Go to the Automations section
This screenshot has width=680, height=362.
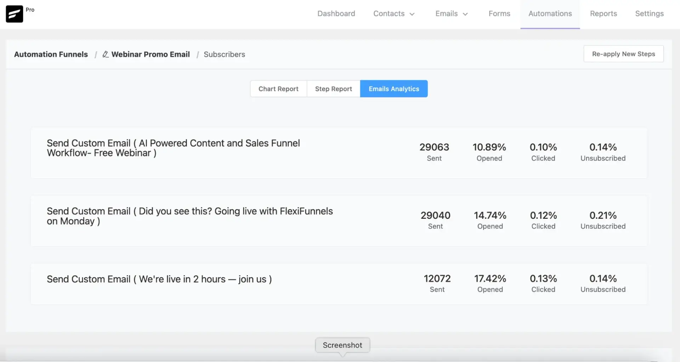point(550,13)
